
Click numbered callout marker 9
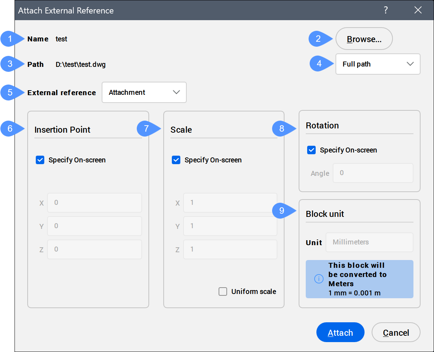(282, 211)
